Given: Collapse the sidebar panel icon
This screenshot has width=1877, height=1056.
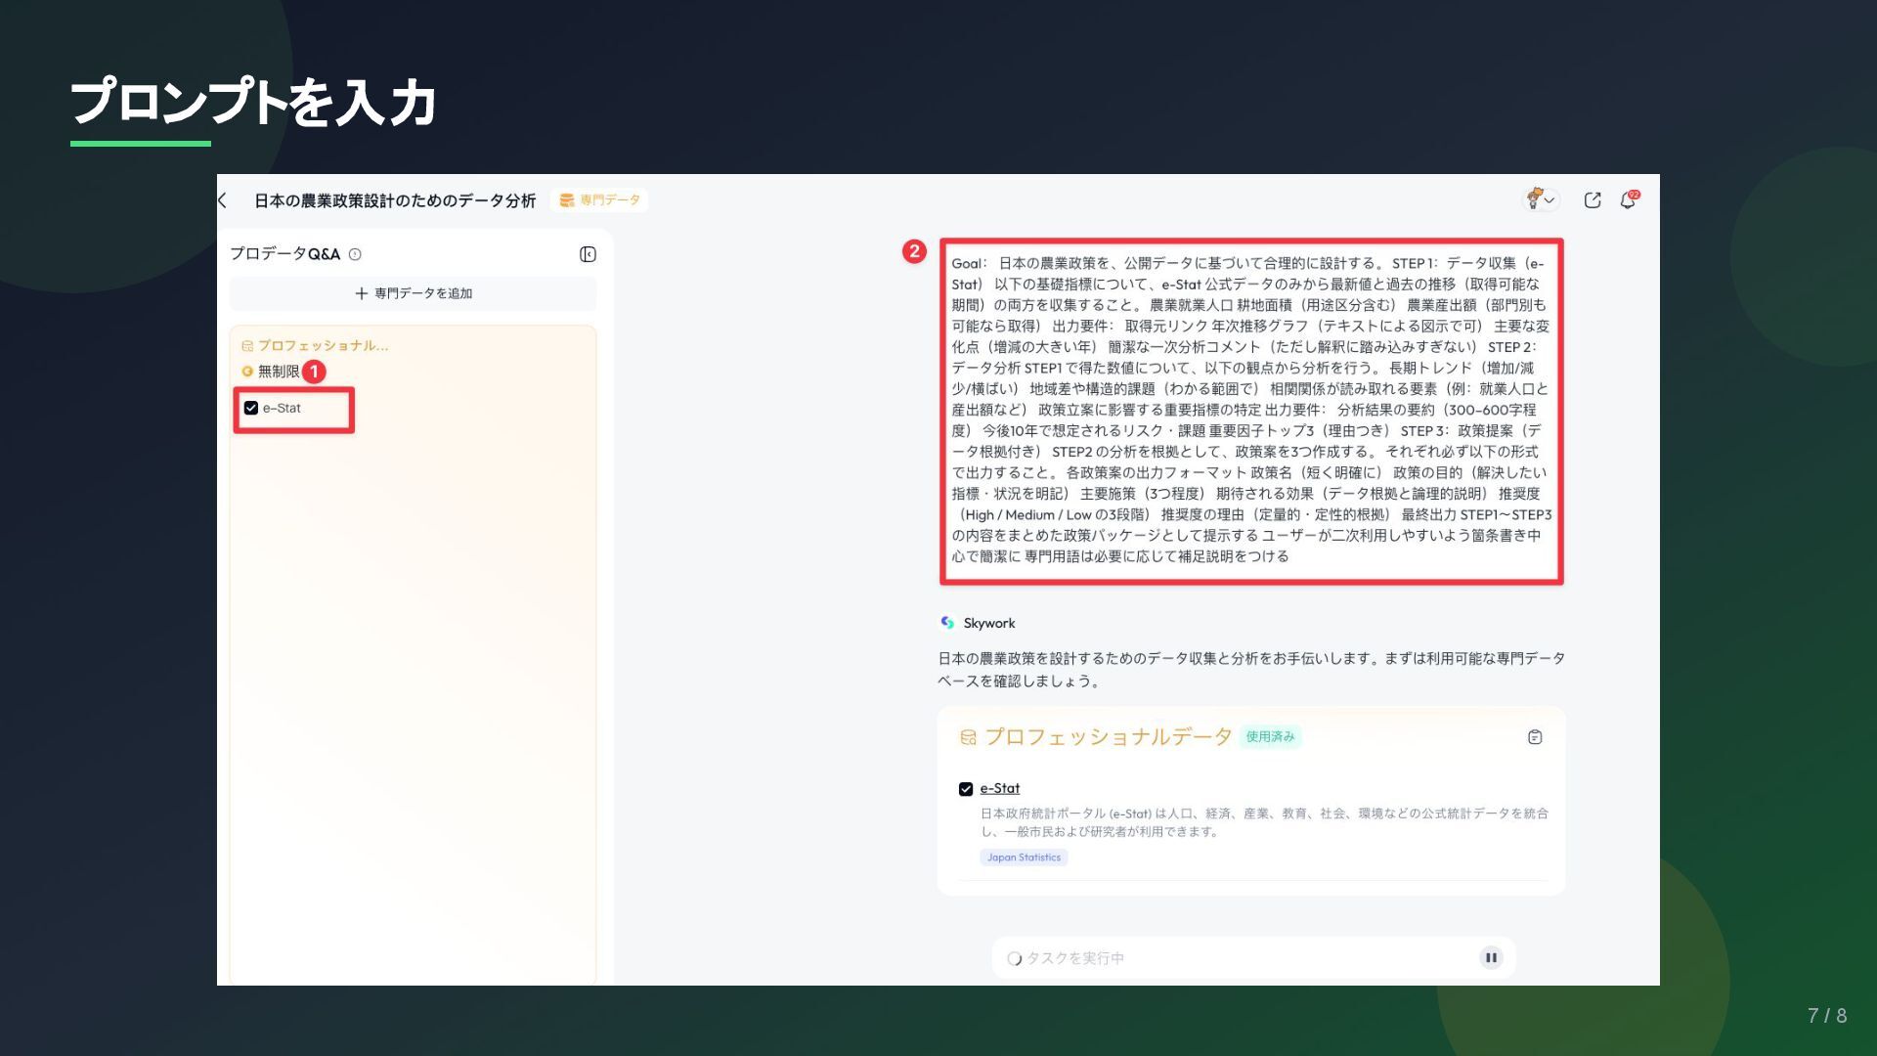Looking at the screenshot, I should (588, 254).
